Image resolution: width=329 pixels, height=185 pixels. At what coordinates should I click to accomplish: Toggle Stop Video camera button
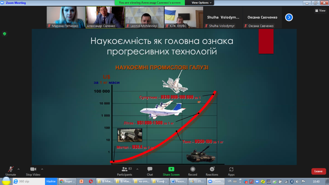point(33,171)
